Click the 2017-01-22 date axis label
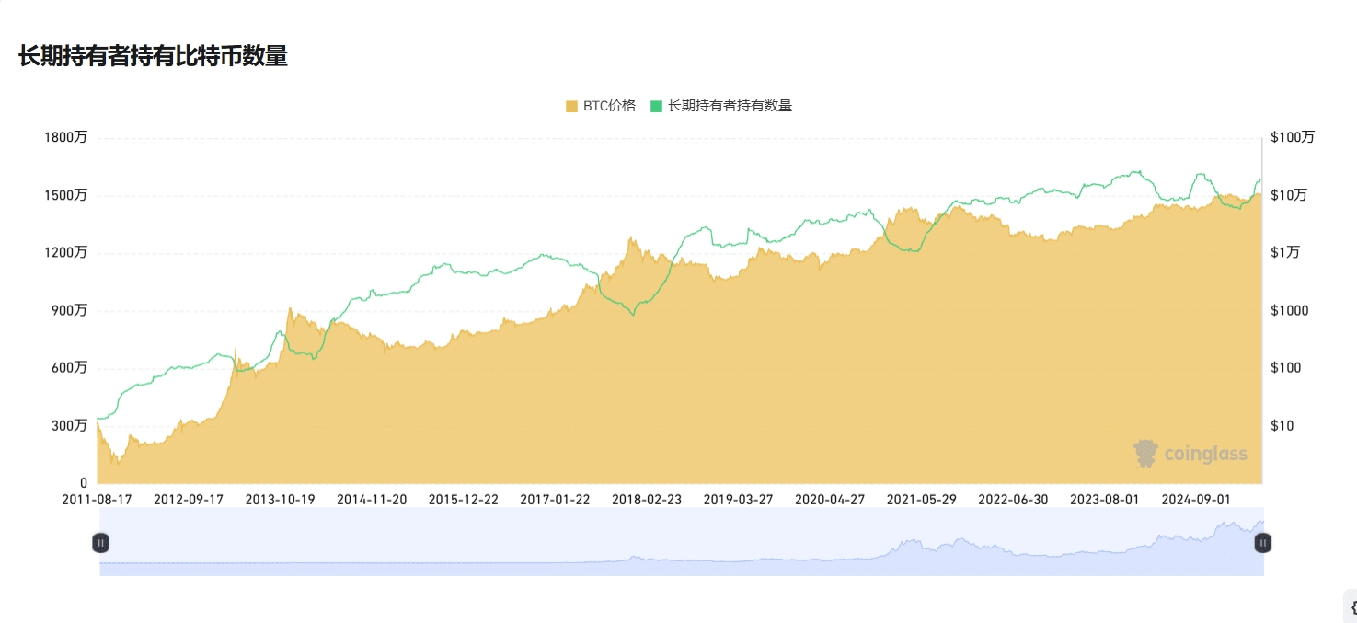 (x=556, y=500)
